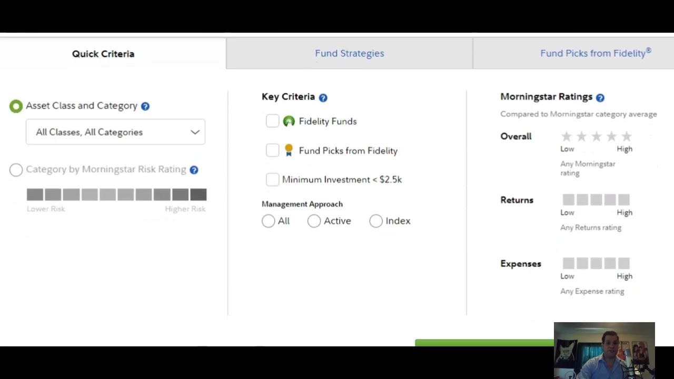Open help for Category by Morningstar Risk Rating
Image resolution: width=674 pixels, height=379 pixels.
(194, 170)
